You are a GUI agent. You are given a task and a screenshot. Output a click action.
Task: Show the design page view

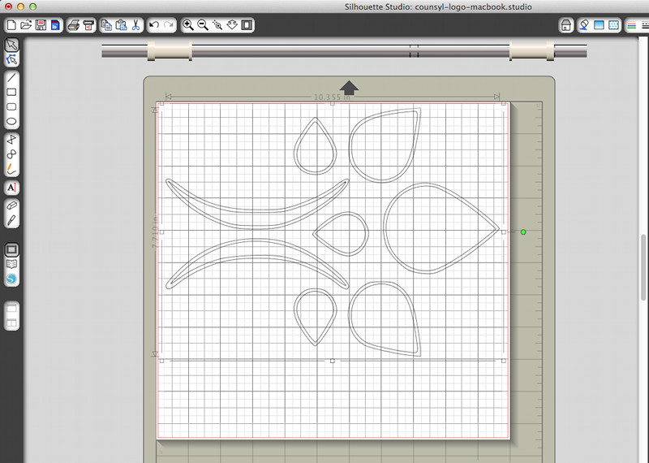pyautogui.click(x=11, y=249)
